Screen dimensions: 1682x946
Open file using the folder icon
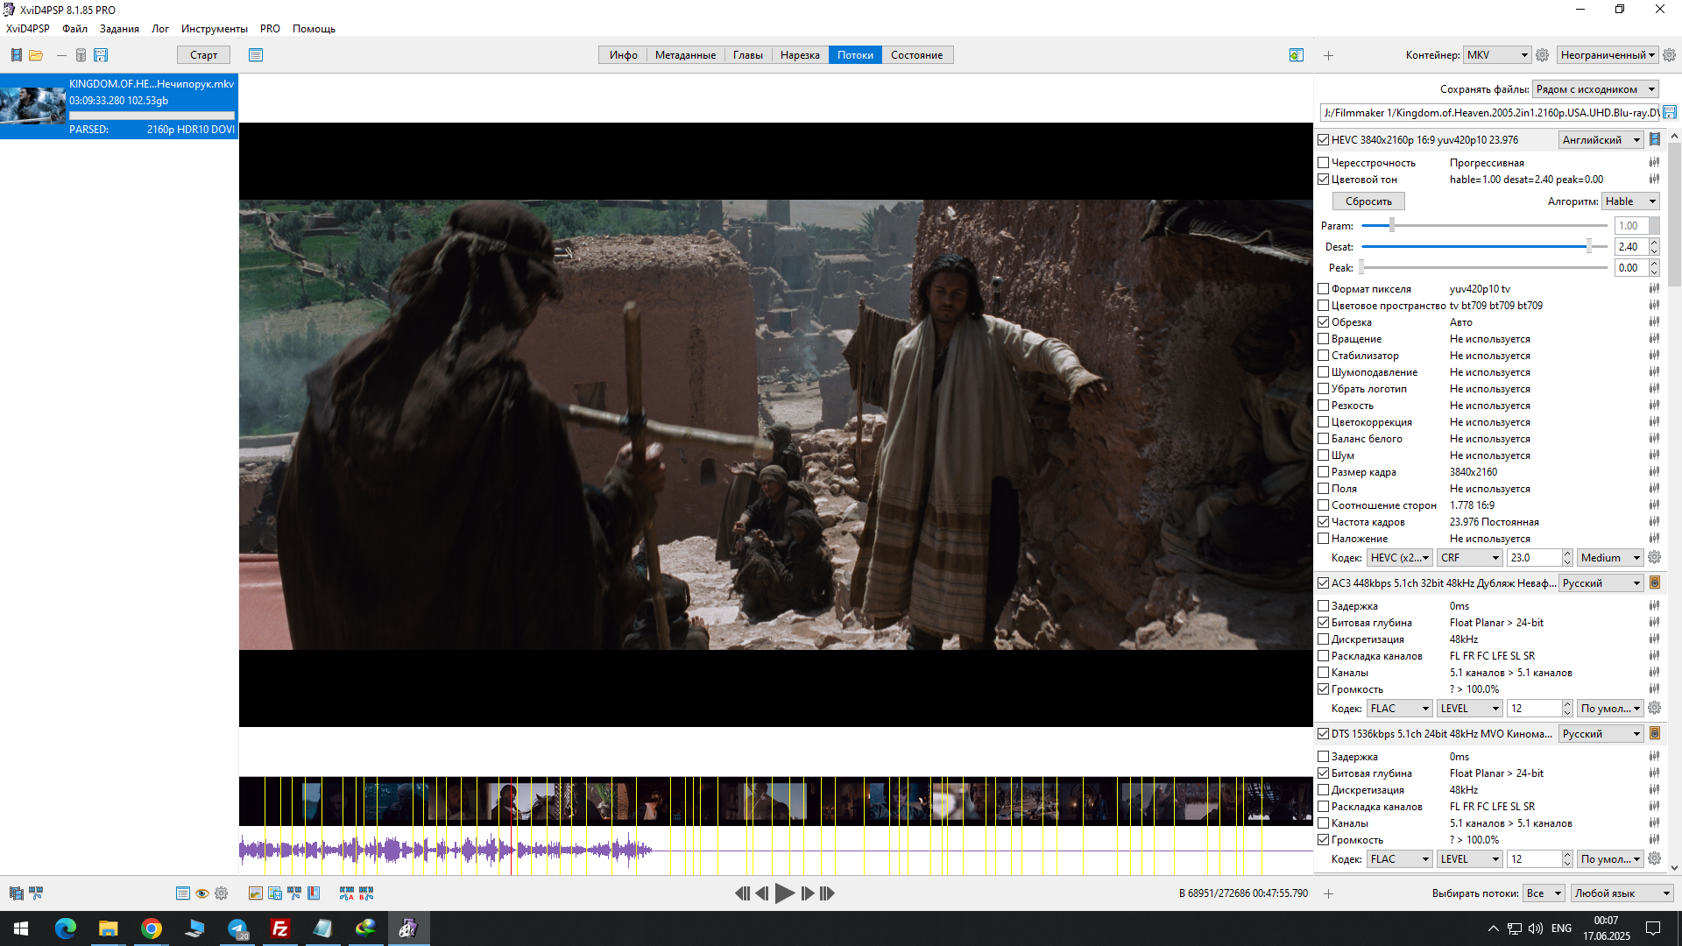[x=36, y=55]
